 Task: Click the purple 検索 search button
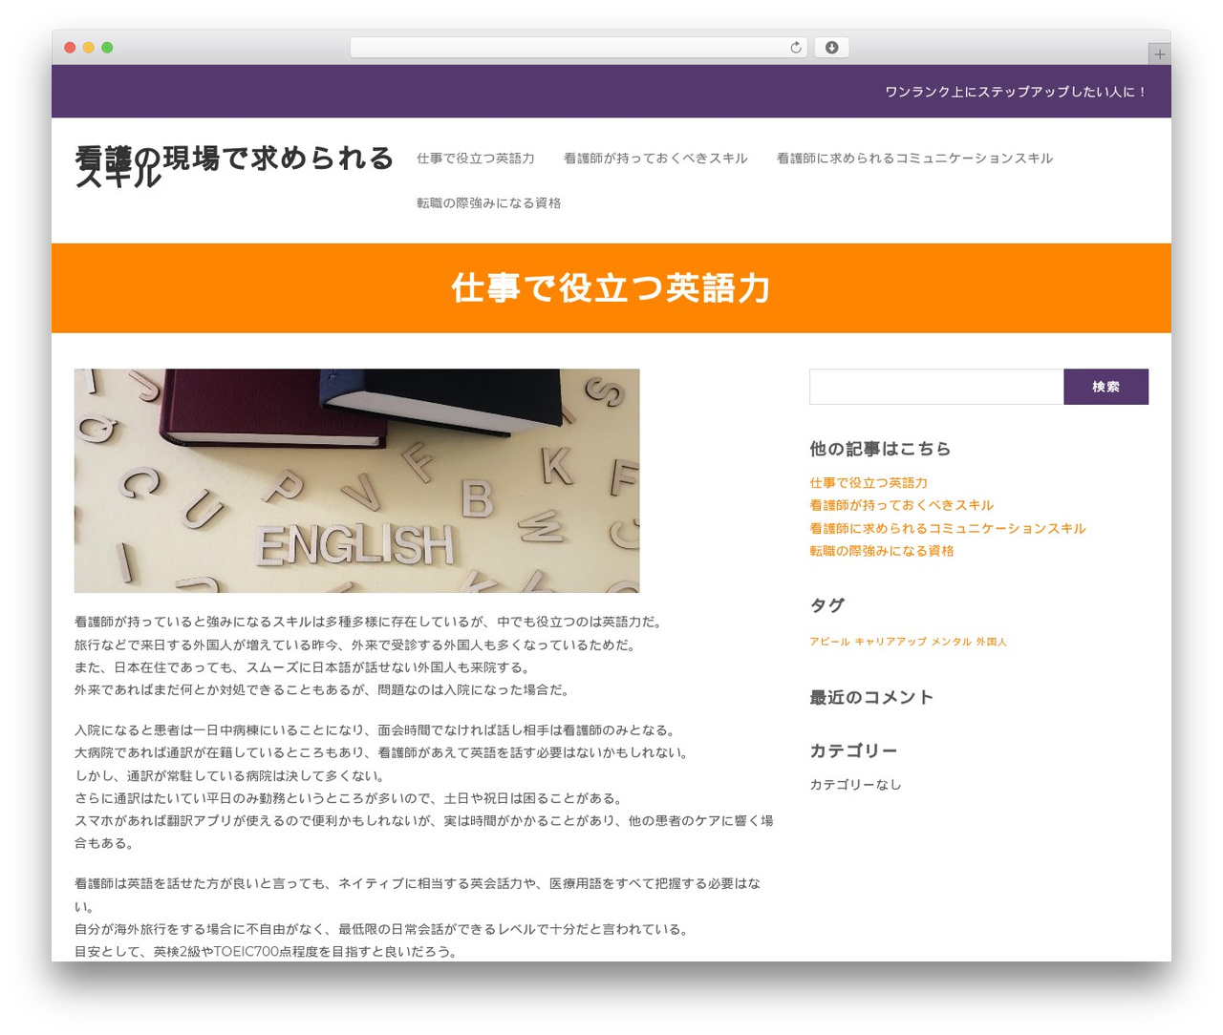pyautogui.click(x=1105, y=387)
